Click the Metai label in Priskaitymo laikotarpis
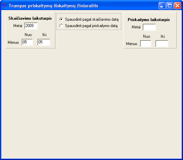The height and width of the screenshot is (160, 183). point(136,27)
